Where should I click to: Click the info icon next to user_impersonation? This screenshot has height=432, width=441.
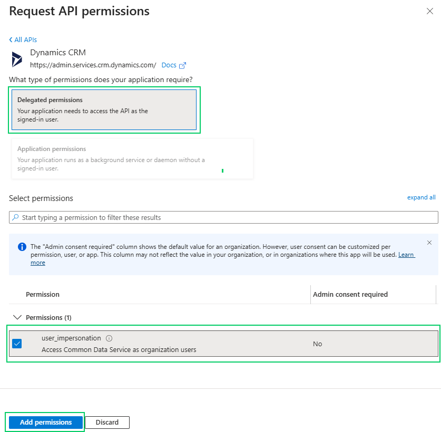[x=109, y=338]
